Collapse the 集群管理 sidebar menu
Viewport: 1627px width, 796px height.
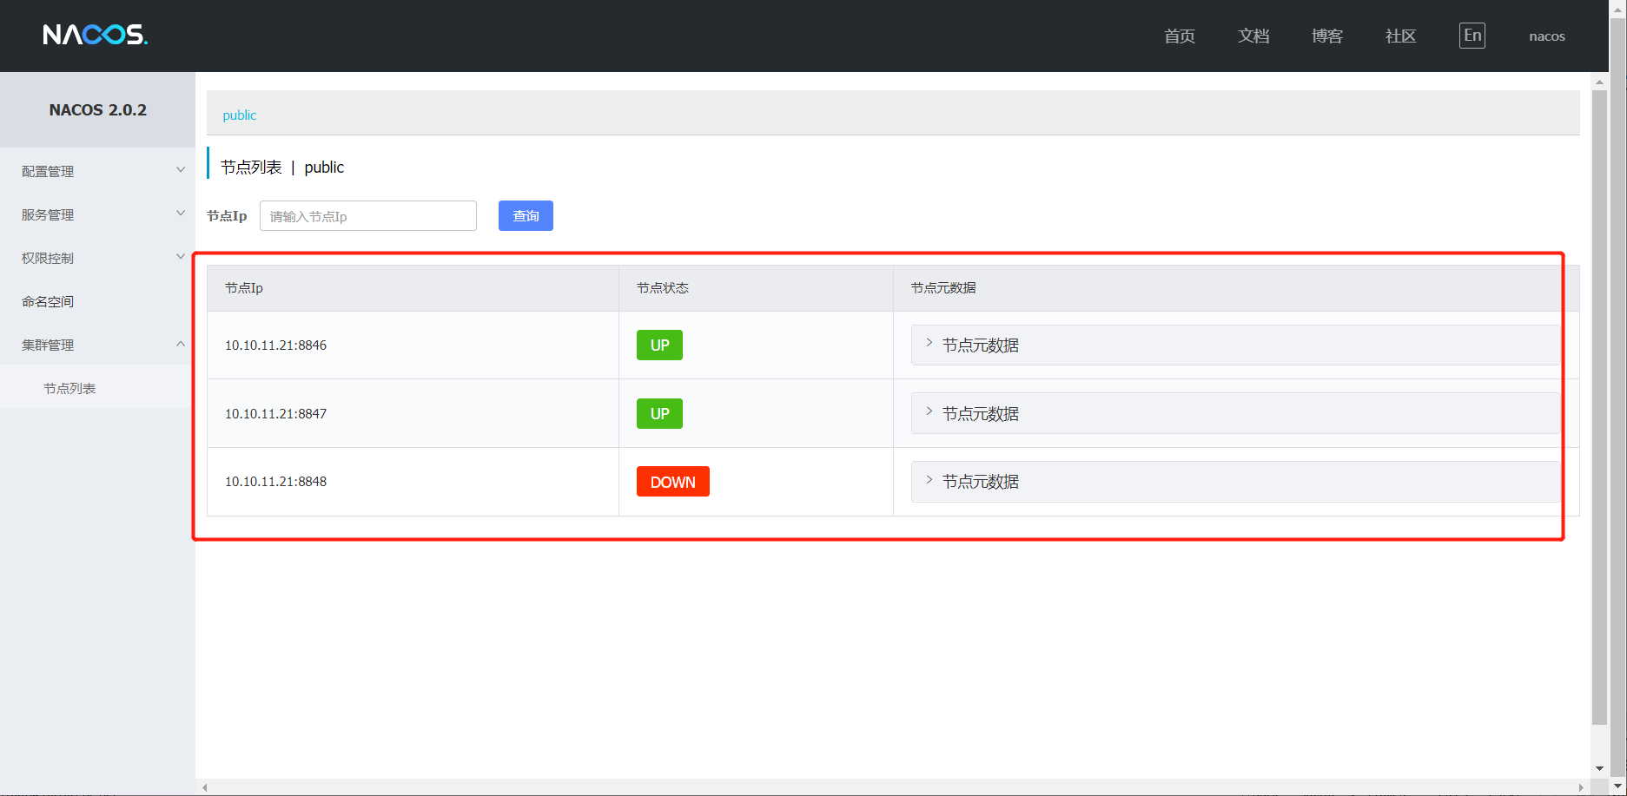[97, 345]
